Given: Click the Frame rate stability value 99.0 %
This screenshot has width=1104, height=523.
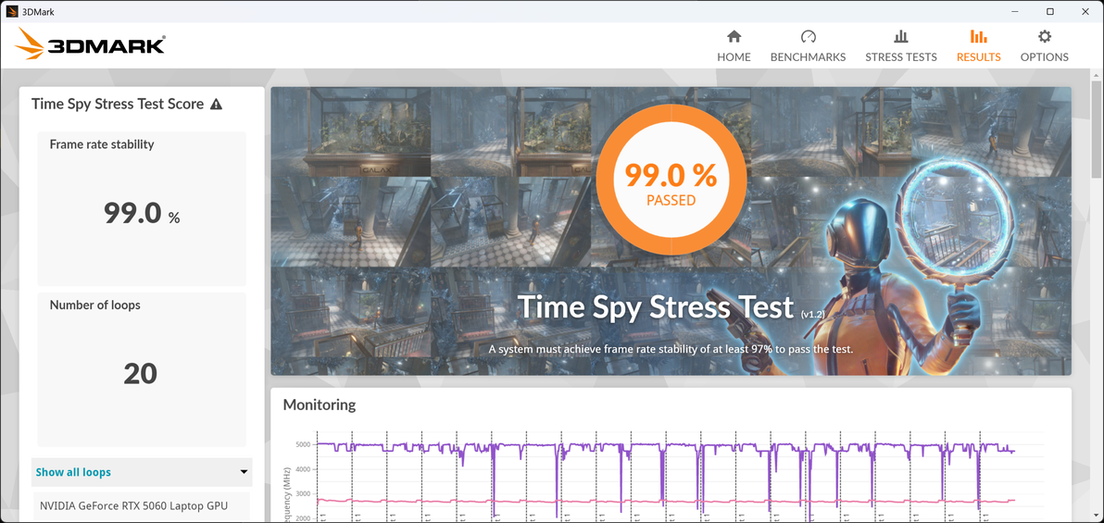Looking at the screenshot, I should [x=142, y=213].
